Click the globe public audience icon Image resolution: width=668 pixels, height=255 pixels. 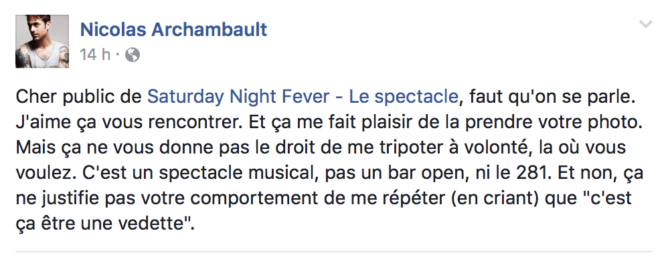[x=132, y=55]
